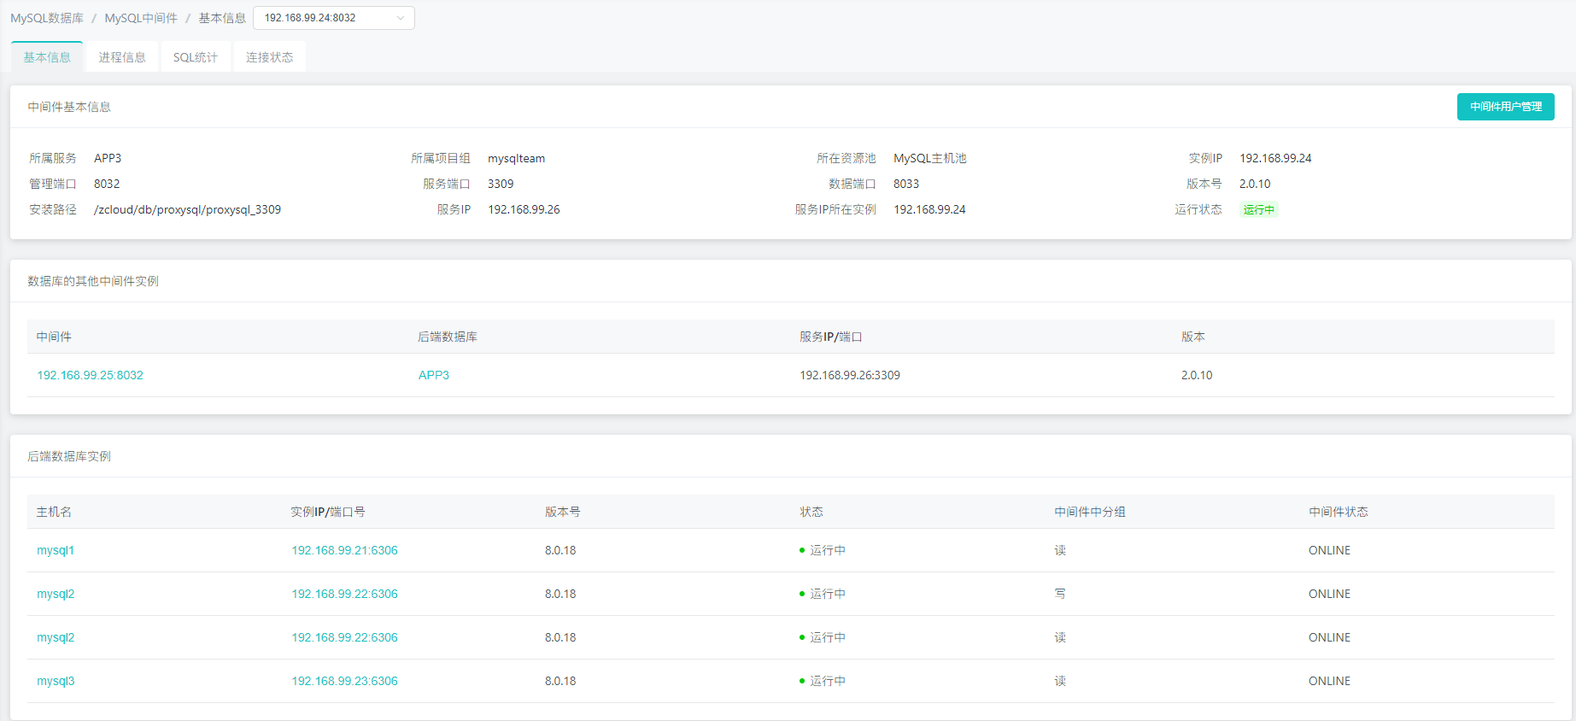
Task: Open the 192.168.99.24:8032 instance dropdown
Action: click(x=333, y=18)
